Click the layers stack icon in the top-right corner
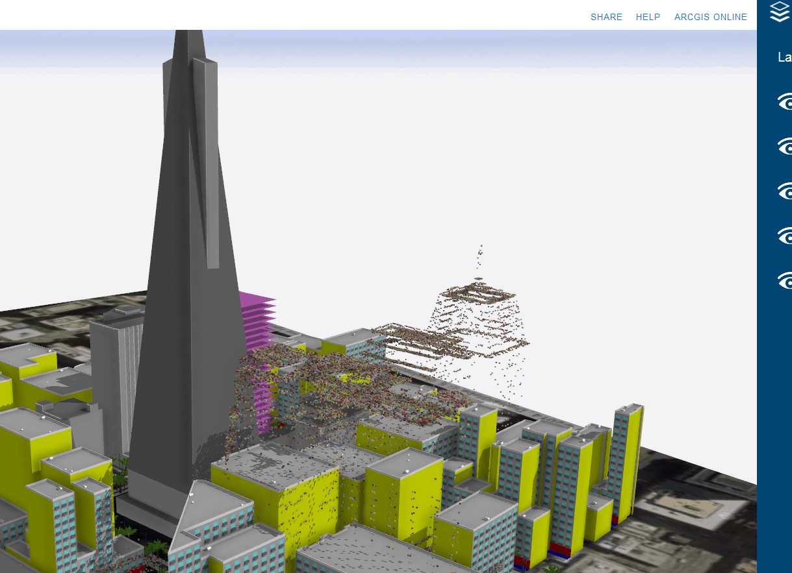 [x=779, y=12]
